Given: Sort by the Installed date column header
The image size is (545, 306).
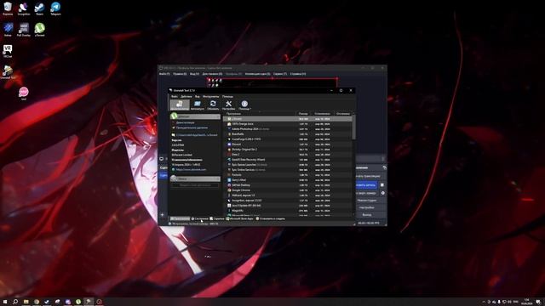Looking at the screenshot, I should coord(322,113).
